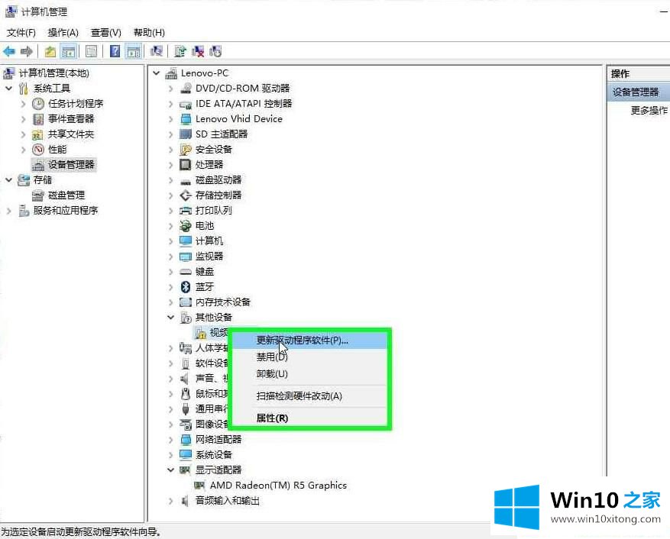Click the update driver software toolbar icon
The width and height of the screenshot is (670, 539).
(x=180, y=51)
